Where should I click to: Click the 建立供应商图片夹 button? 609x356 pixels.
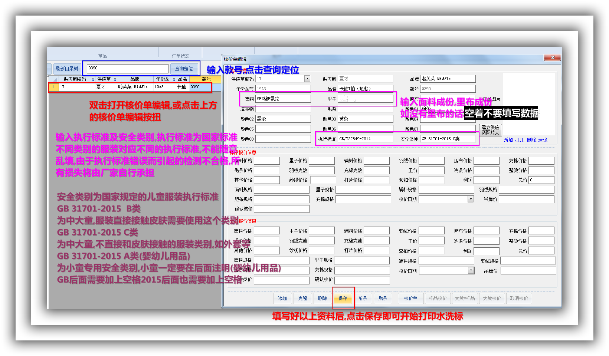(x=490, y=130)
